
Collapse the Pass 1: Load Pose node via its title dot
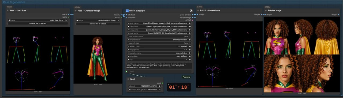pos(8,11)
